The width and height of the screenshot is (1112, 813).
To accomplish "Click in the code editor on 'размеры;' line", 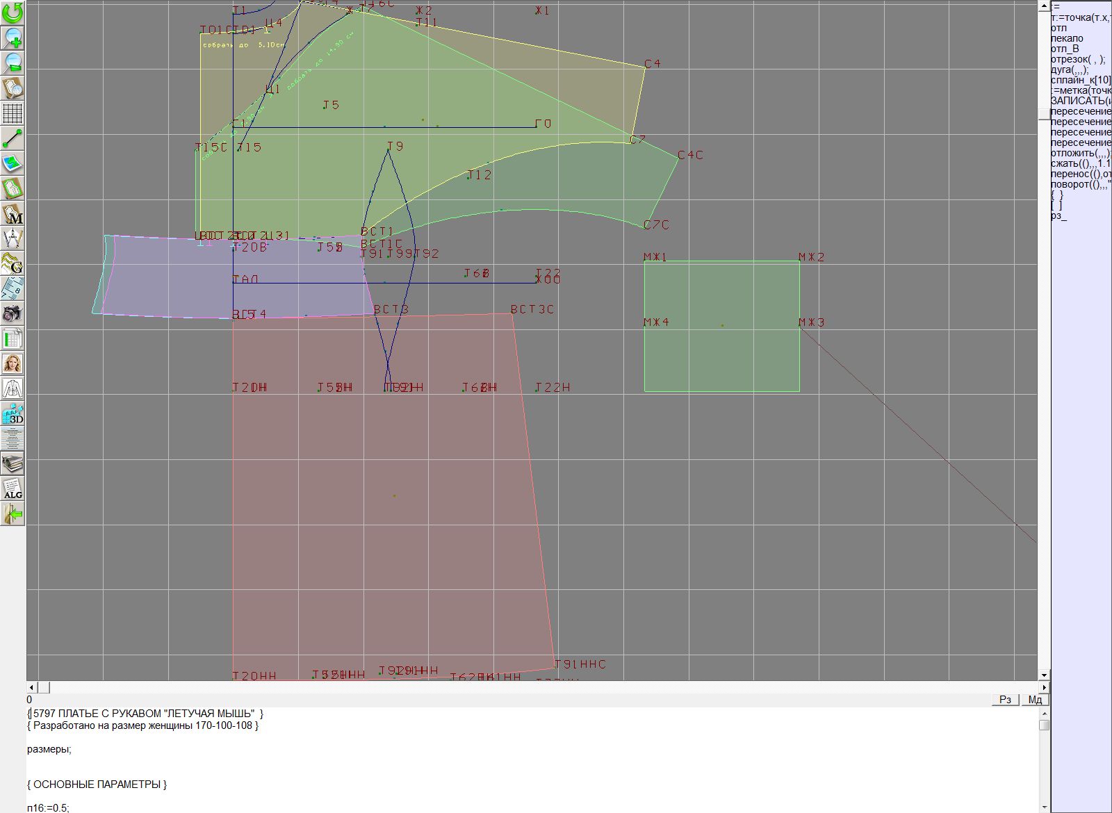I will coord(49,749).
